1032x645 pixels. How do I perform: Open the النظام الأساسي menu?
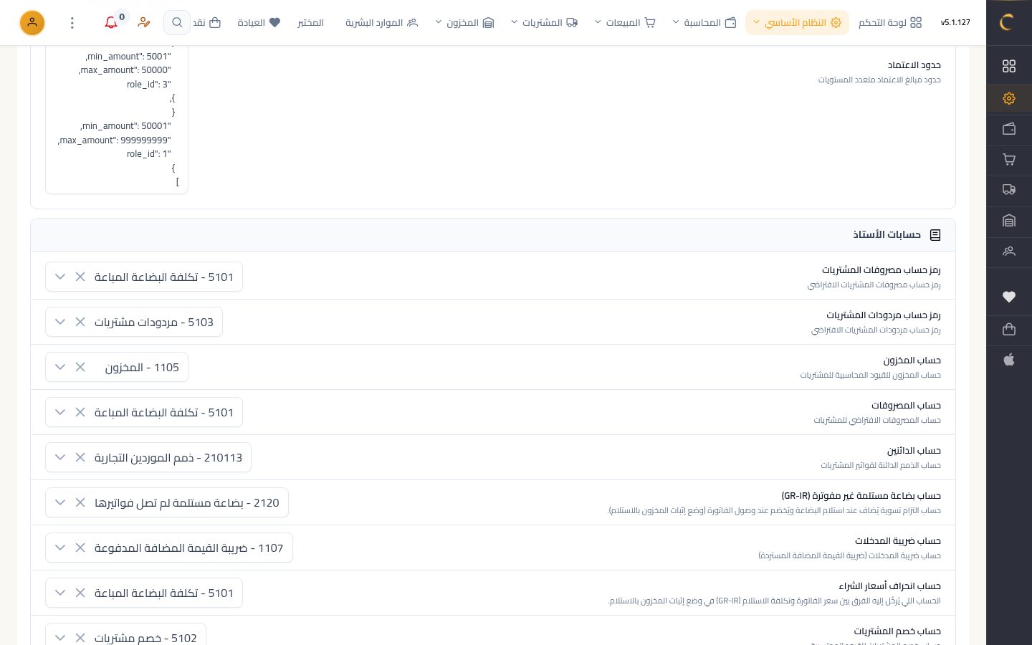tap(797, 23)
